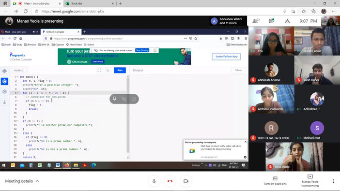Hide the screen sharing notification bar
Screen dimensions: 340x191
[x=155, y=50]
